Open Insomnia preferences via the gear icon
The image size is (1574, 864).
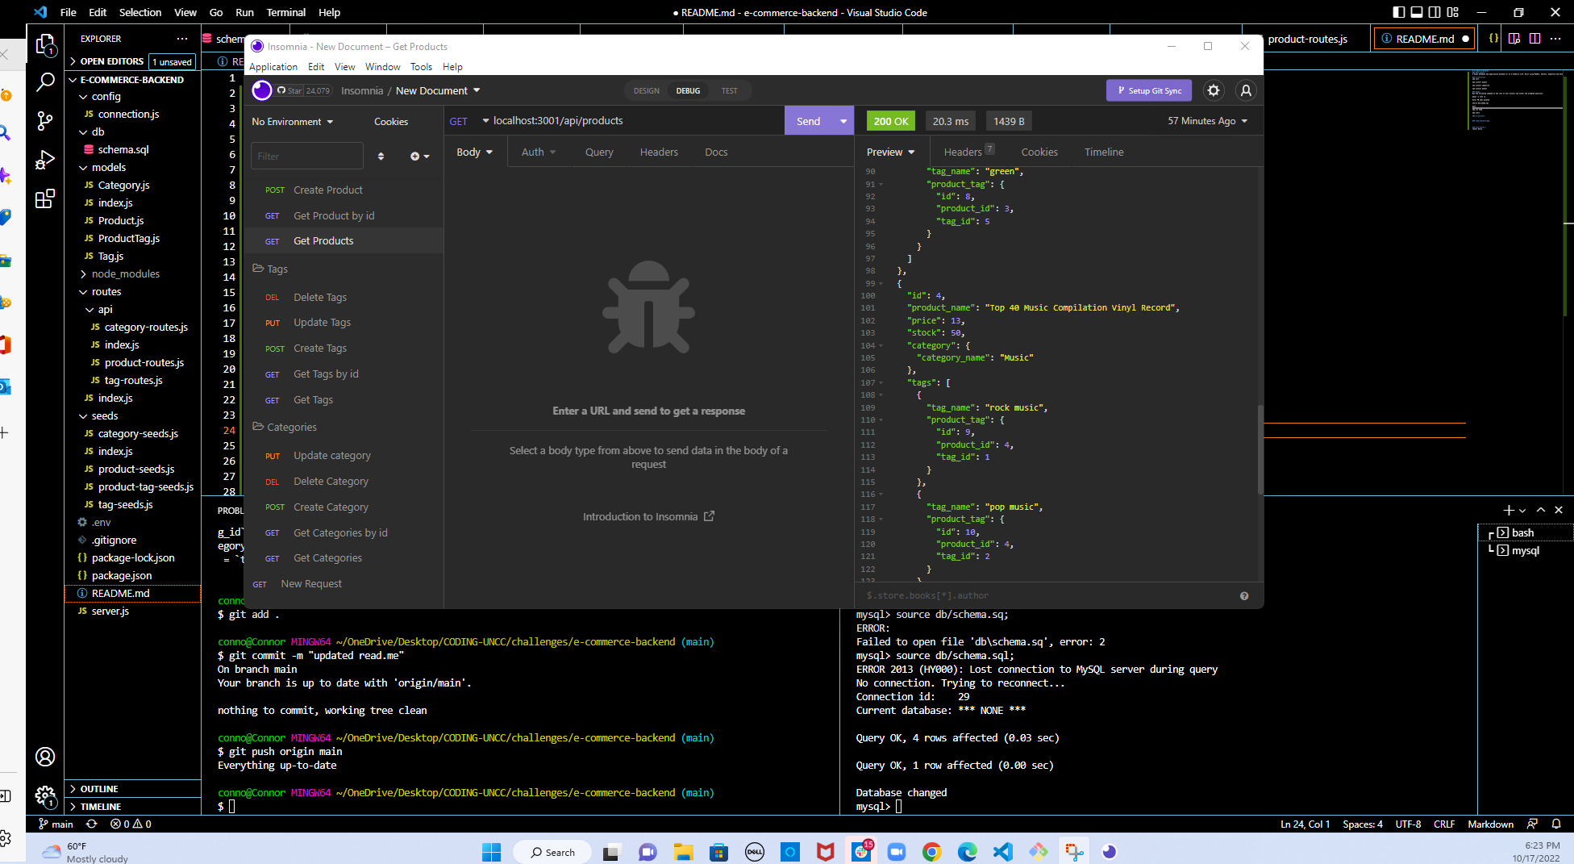pos(1214,90)
